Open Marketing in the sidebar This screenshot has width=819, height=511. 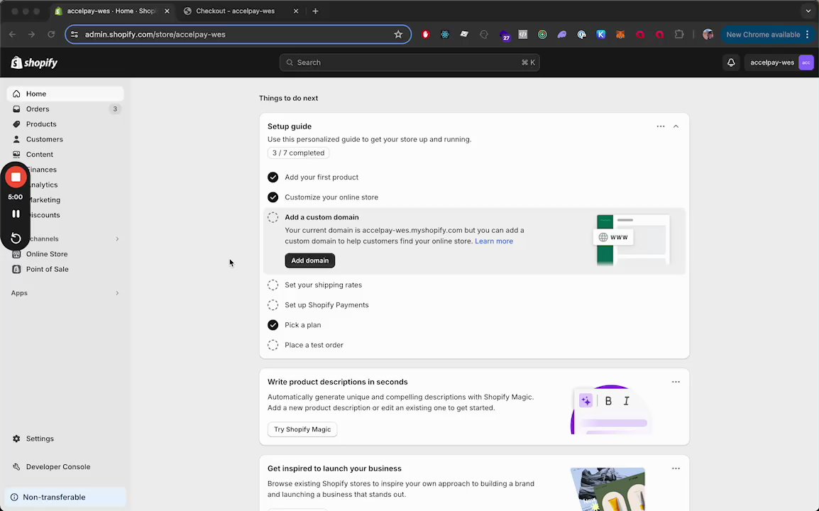pos(65,200)
